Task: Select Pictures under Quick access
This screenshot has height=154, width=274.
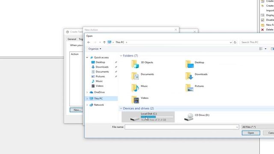Action: point(100,76)
